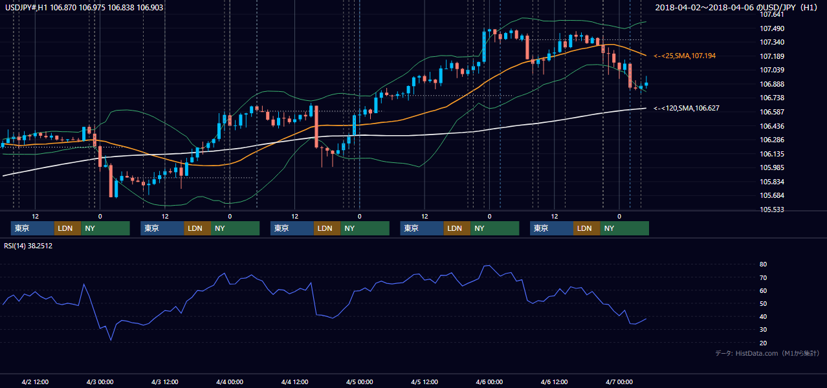
Task: Click the 東京 session block above 4/2 12:00
Action: tap(32, 228)
